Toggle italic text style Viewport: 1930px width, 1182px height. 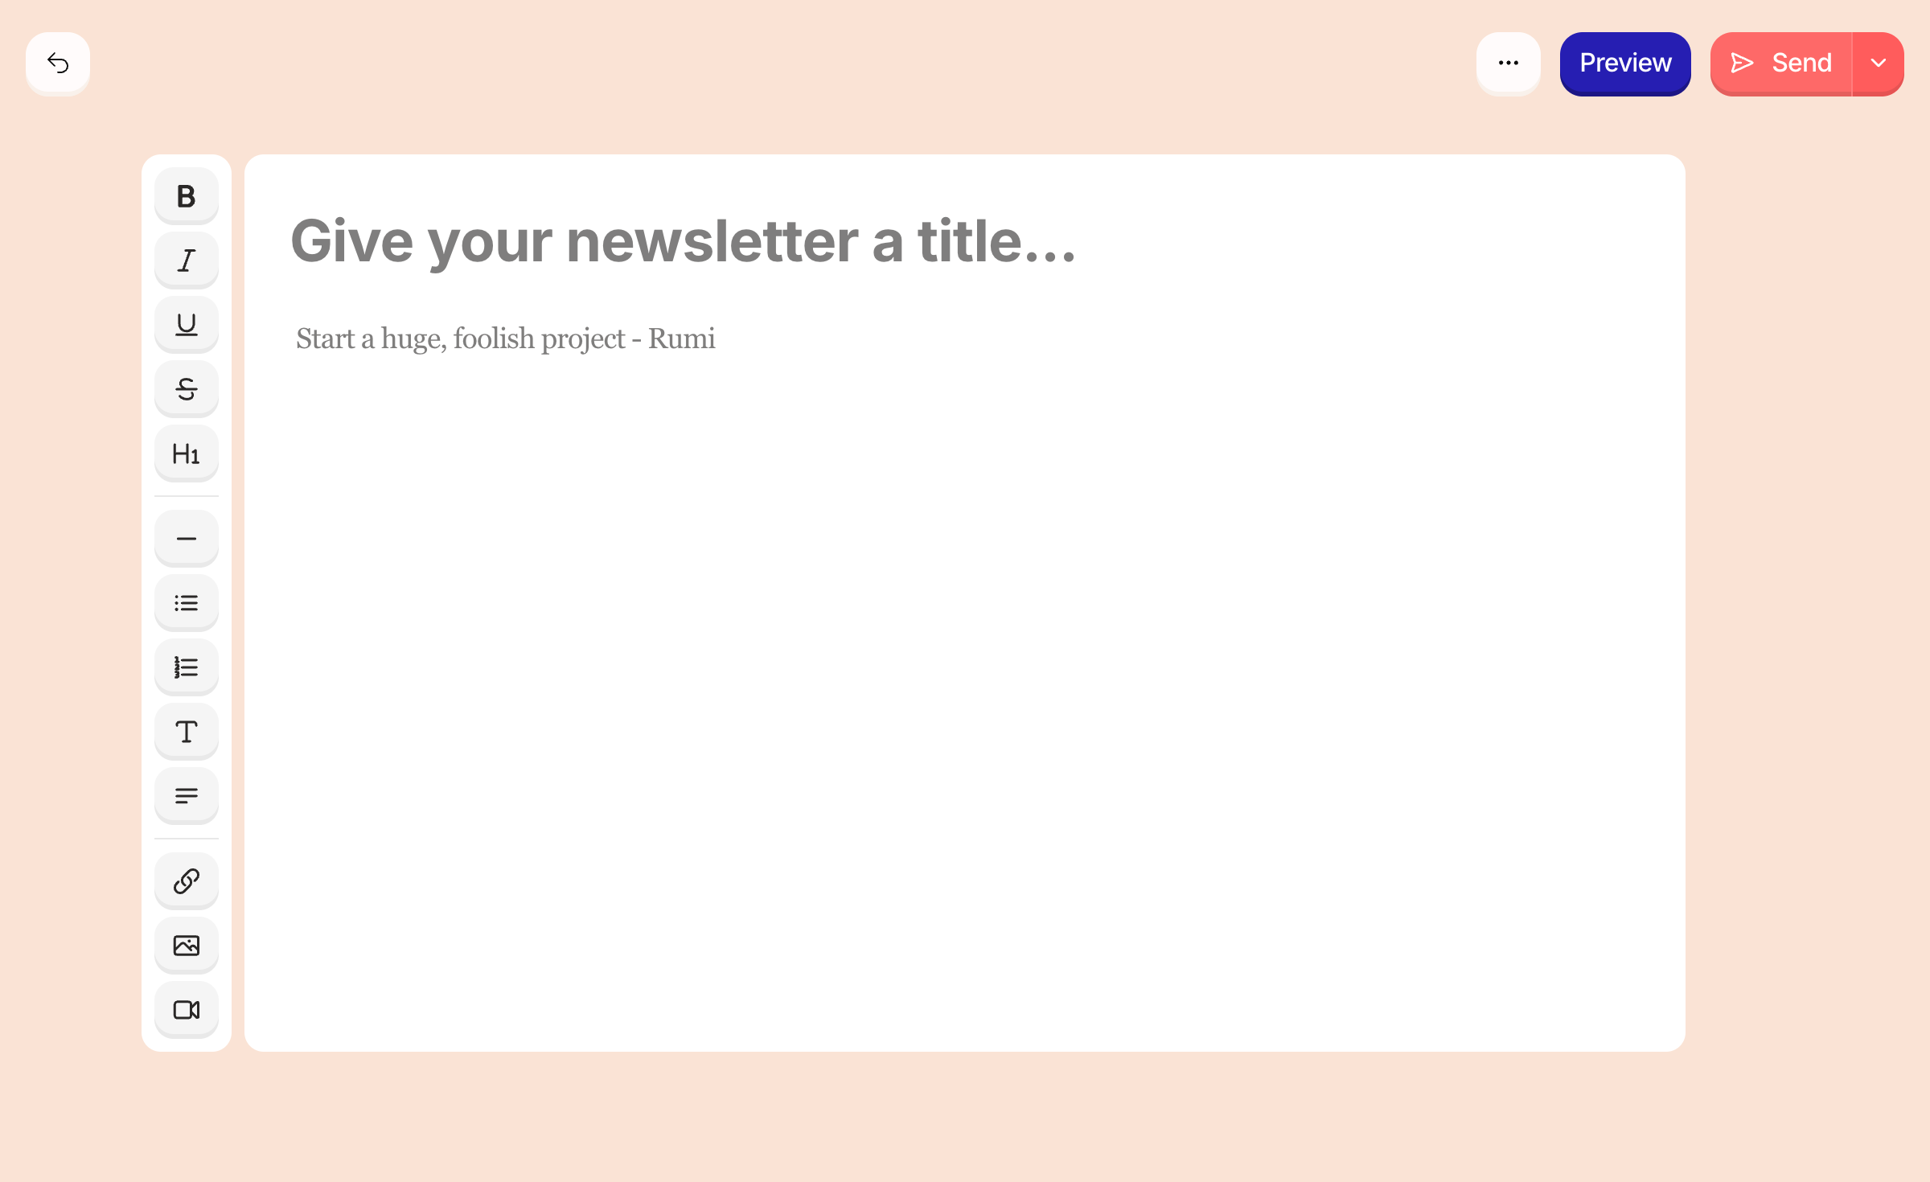tap(186, 261)
